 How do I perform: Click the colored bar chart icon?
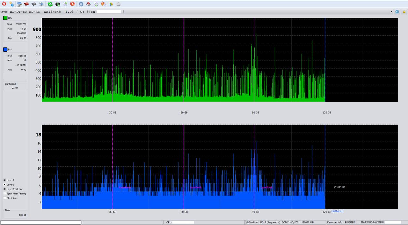(111, 4)
